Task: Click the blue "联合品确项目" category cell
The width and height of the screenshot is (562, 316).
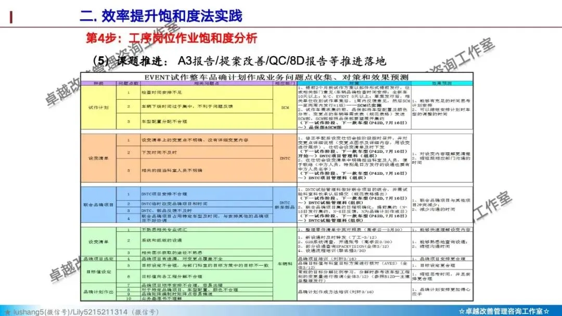Action: (98, 205)
